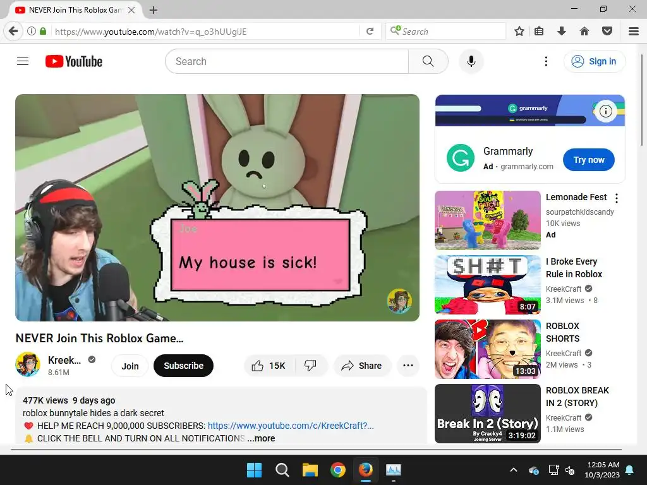Image resolution: width=647 pixels, height=485 pixels.
Task: Click the URL address bar
Action: (207, 32)
